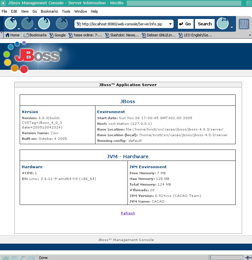Open the Window menu
Image resolution: width=252 pixels, height=260 pixels.
[80, 11]
